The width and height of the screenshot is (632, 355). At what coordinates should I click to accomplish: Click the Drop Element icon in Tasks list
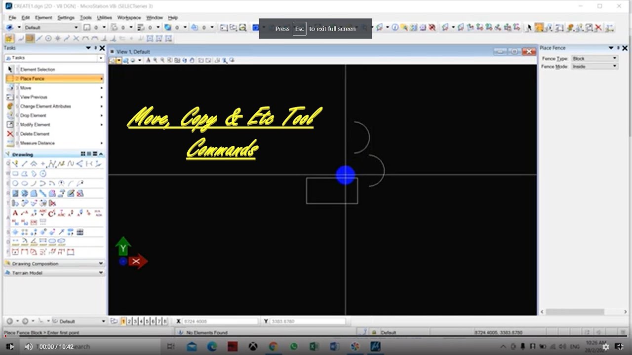[10, 115]
